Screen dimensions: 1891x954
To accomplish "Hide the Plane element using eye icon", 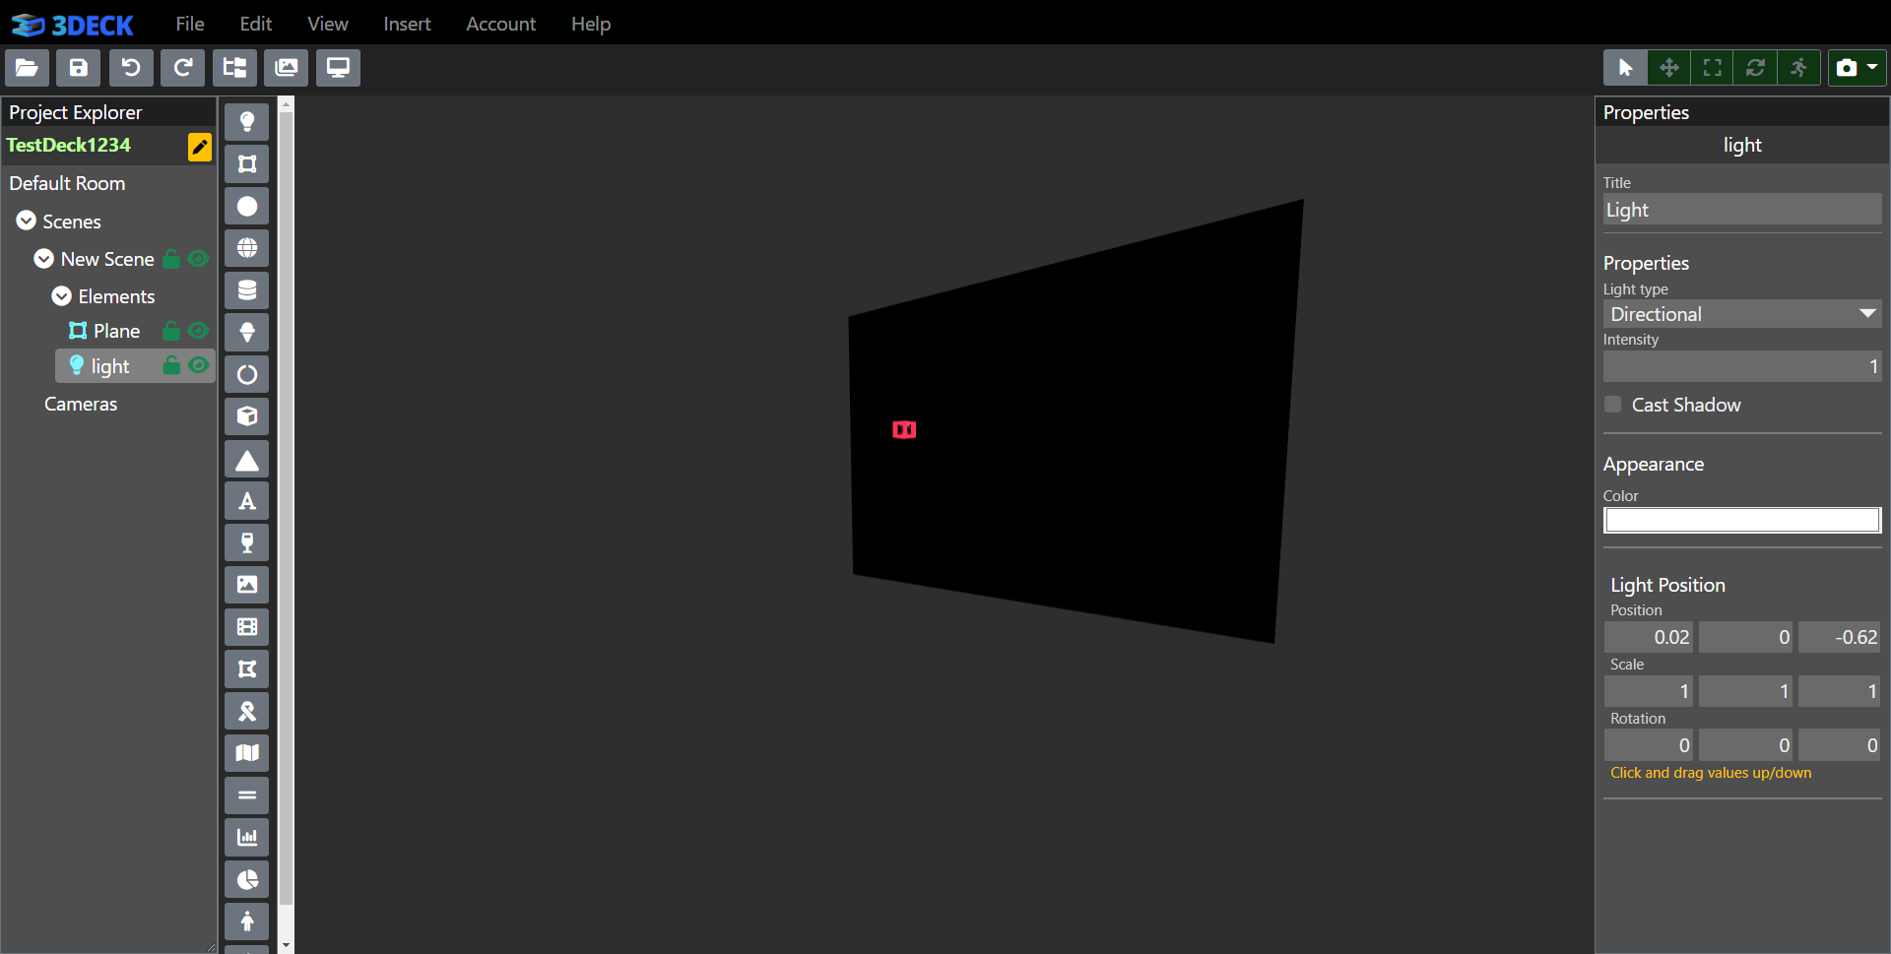I will [x=198, y=331].
